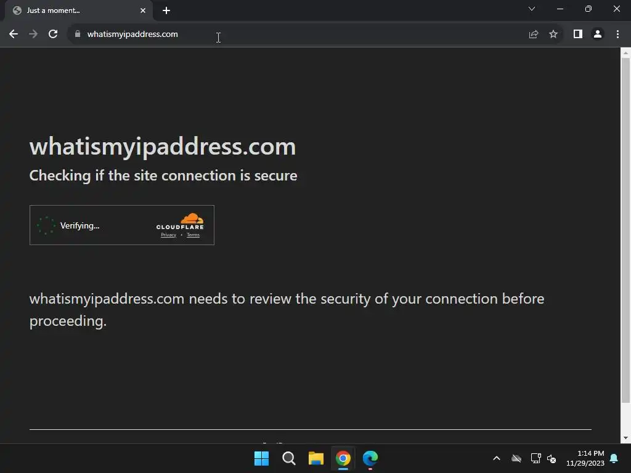Image resolution: width=631 pixels, height=473 pixels.
Task: Click the 'whatismyipaddress.com' page heading
Action: pyautogui.click(x=163, y=147)
